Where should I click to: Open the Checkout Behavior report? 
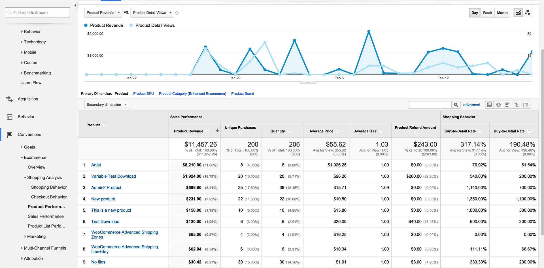coord(49,197)
